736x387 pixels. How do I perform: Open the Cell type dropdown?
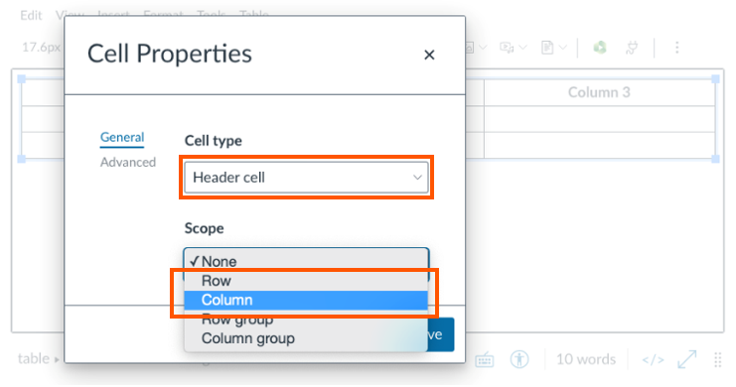306,178
